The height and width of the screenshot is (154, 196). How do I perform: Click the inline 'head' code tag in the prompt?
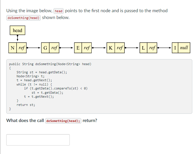59,11
